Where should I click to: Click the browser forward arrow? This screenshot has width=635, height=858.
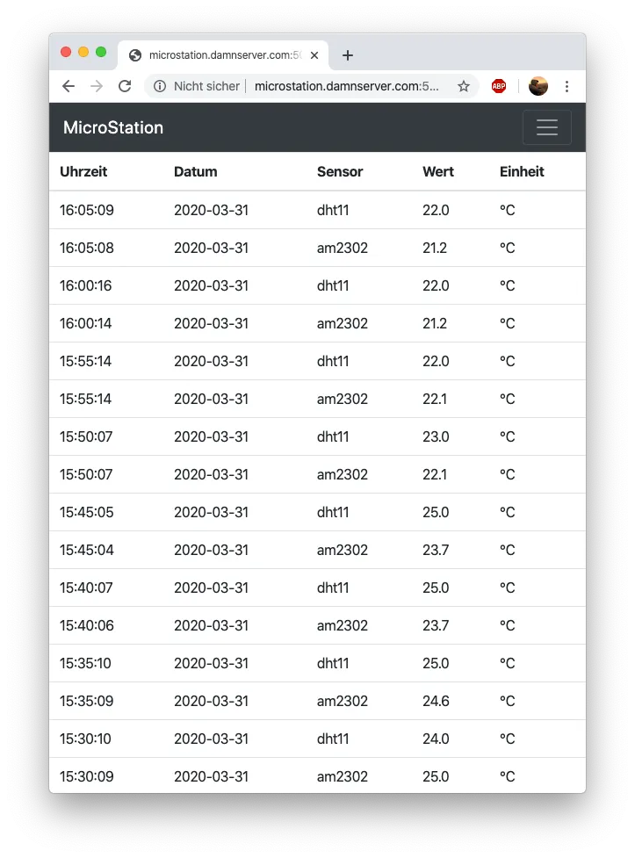point(97,86)
